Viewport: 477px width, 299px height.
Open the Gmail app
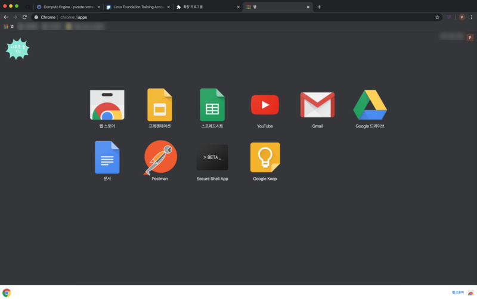[x=317, y=105]
